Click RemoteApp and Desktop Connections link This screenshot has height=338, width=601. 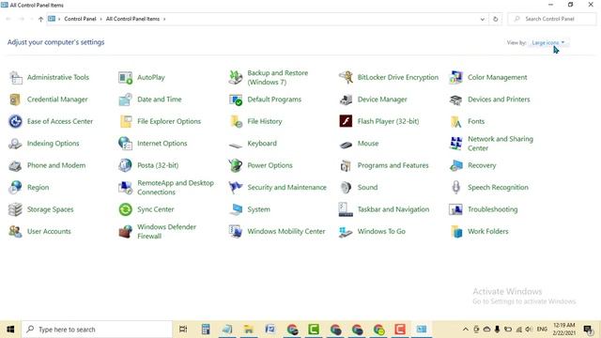(176, 188)
